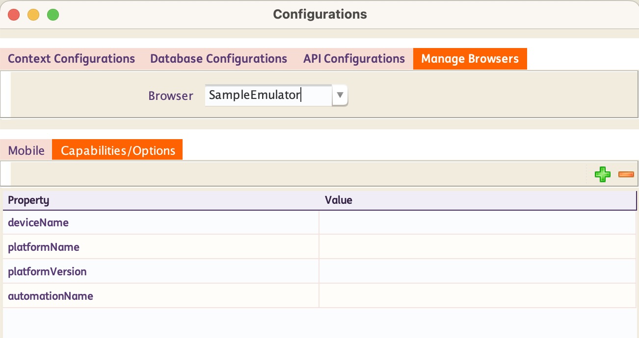
Task: Click the Value cell for automationName
Action: coord(477,296)
